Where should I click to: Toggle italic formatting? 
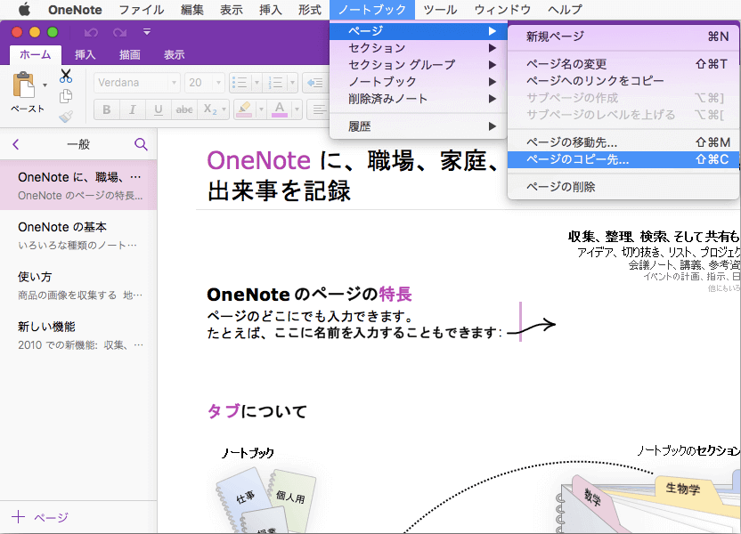[x=131, y=109]
